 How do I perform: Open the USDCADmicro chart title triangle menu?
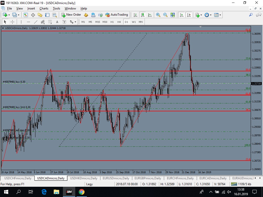tap(3, 28)
